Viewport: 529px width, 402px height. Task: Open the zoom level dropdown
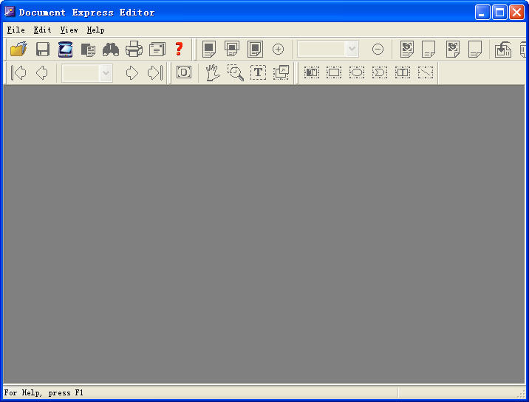pyautogui.click(x=352, y=50)
